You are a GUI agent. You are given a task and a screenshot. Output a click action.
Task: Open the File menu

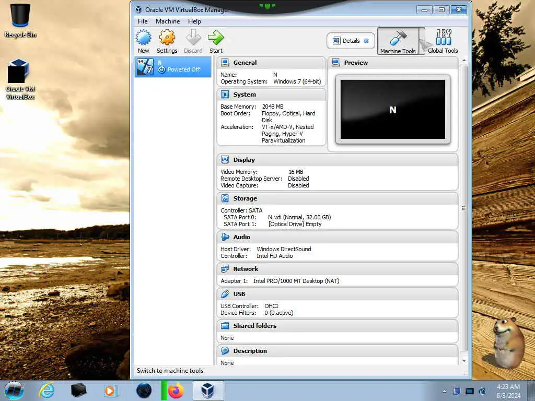tap(143, 21)
